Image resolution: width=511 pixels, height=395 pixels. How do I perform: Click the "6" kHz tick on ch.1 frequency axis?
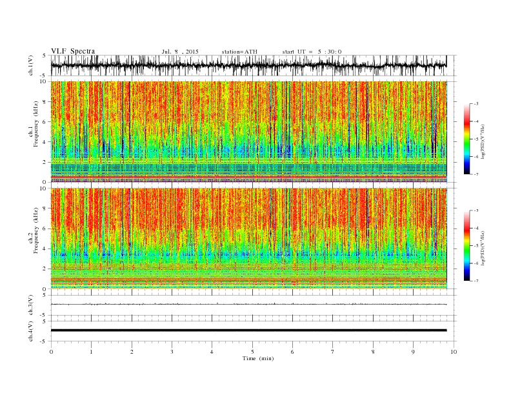(x=45, y=122)
